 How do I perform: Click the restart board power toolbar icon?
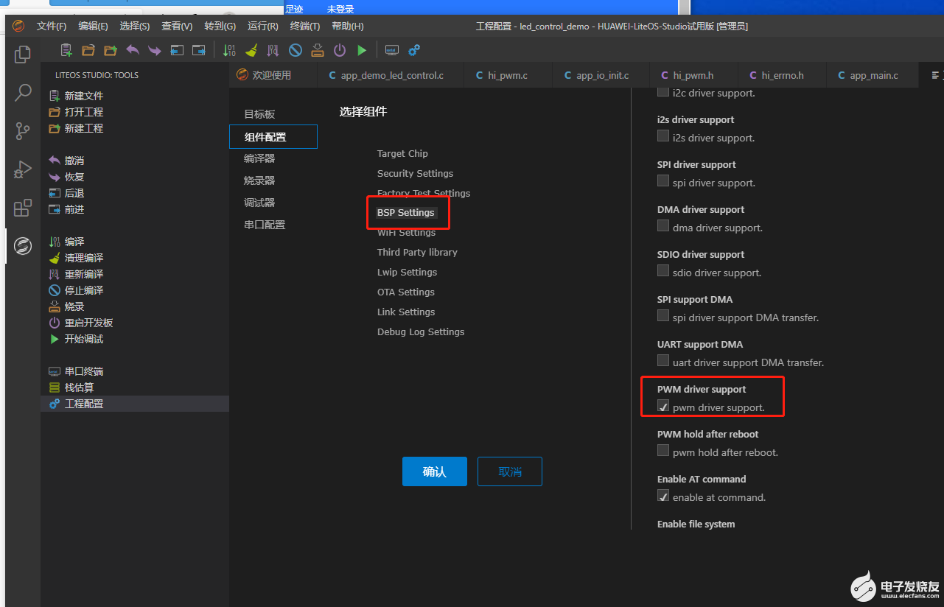(x=340, y=50)
